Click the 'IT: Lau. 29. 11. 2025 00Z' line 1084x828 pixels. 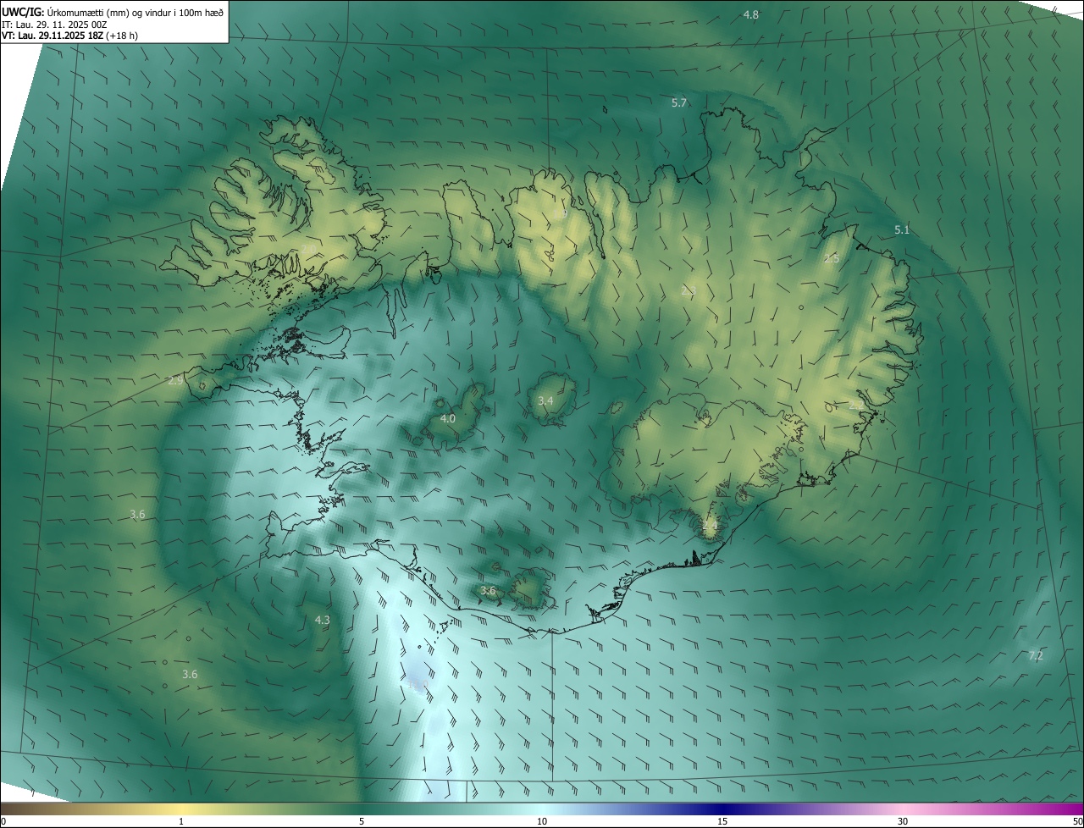pyautogui.click(x=54, y=25)
